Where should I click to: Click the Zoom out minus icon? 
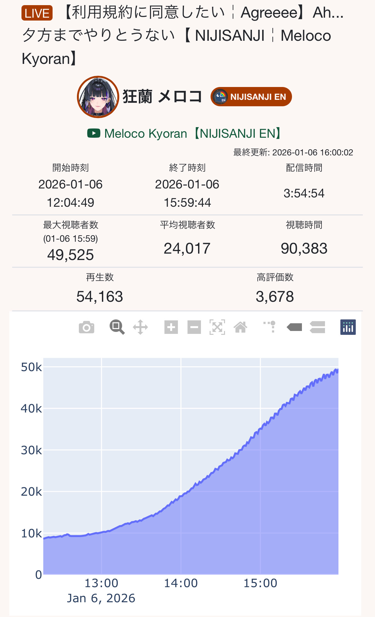point(194,327)
